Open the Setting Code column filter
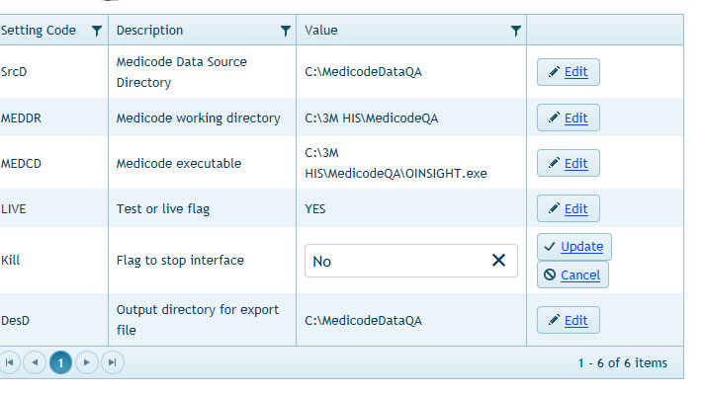 pyautogui.click(x=97, y=31)
